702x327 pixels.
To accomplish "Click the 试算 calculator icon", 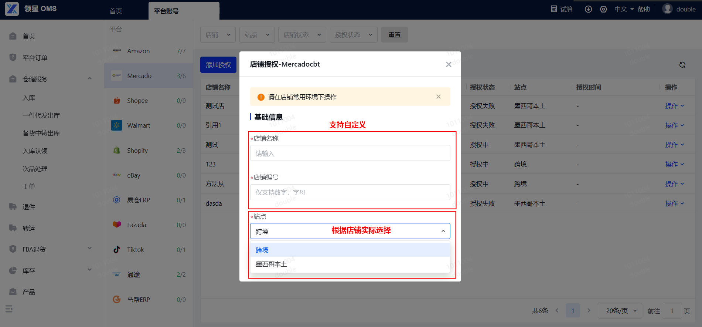I will pyautogui.click(x=554, y=9).
